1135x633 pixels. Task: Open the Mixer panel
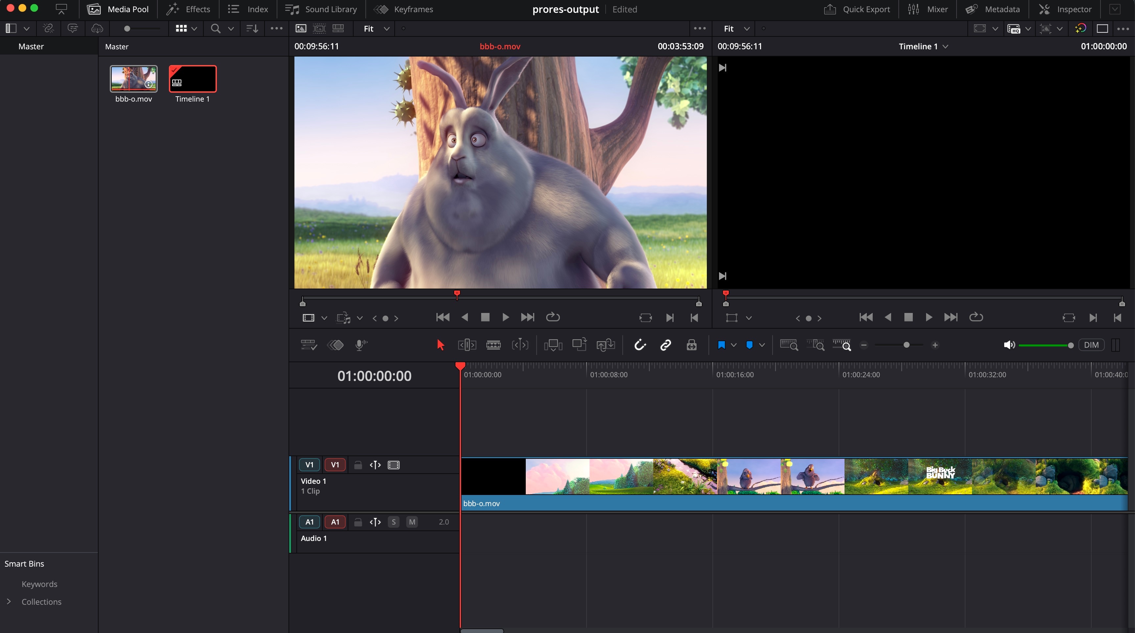point(928,9)
